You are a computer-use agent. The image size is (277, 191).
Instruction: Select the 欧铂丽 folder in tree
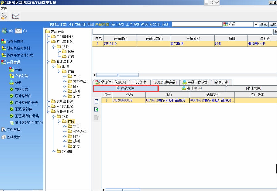point(67,151)
